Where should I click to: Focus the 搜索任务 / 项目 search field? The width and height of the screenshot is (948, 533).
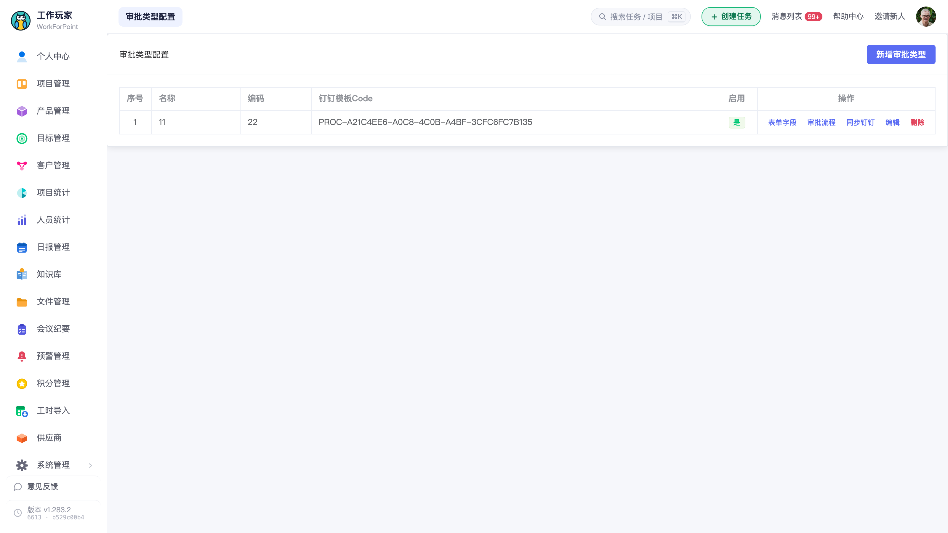pyautogui.click(x=640, y=17)
